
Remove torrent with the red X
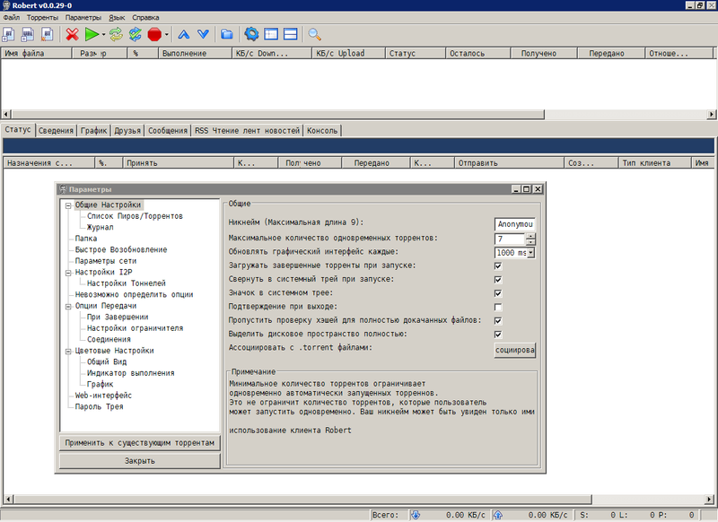72,34
